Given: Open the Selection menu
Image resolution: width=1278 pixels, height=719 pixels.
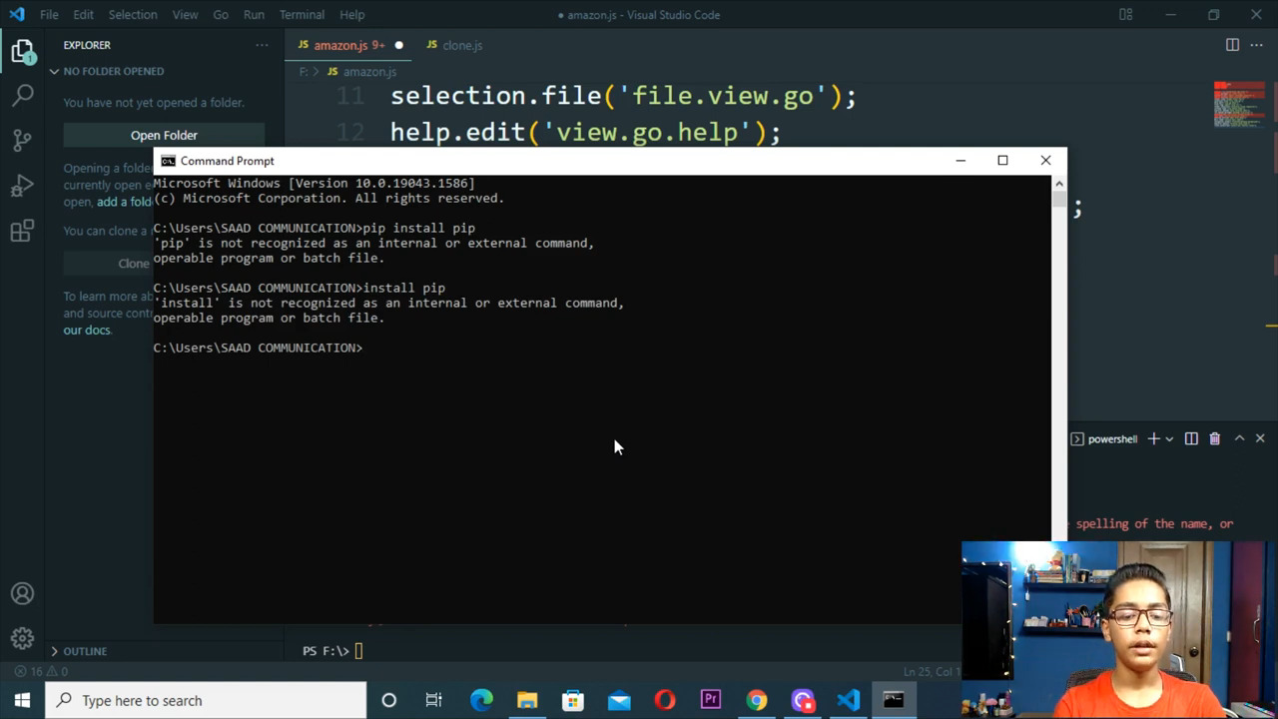Looking at the screenshot, I should pyautogui.click(x=133, y=14).
